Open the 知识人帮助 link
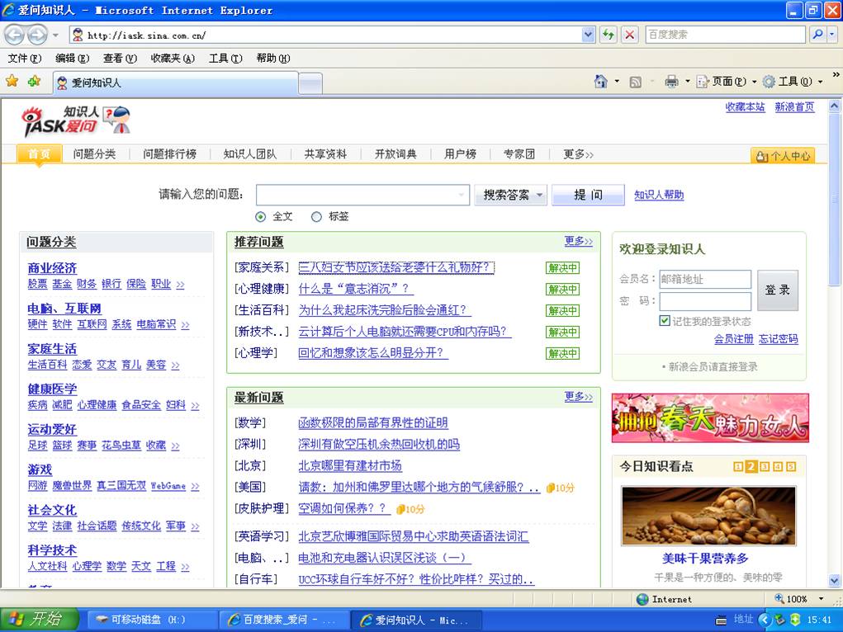The height and width of the screenshot is (632, 843). point(659,195)
